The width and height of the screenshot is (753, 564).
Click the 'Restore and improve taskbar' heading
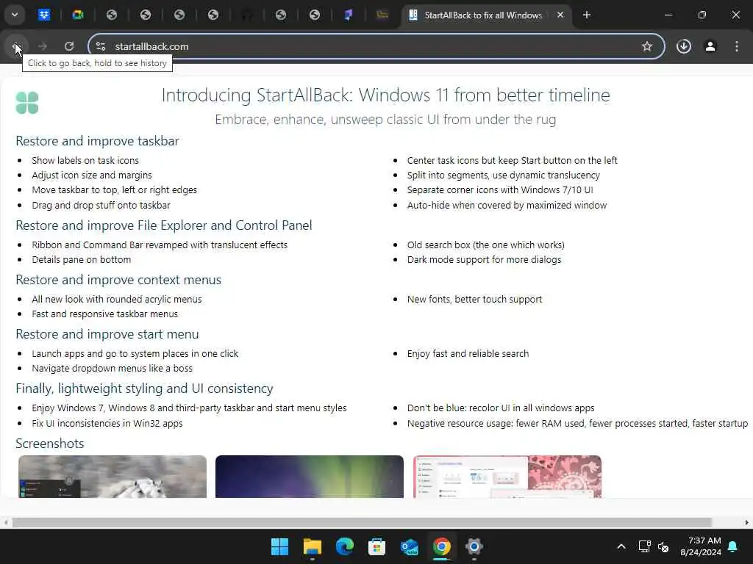point(98,141)
